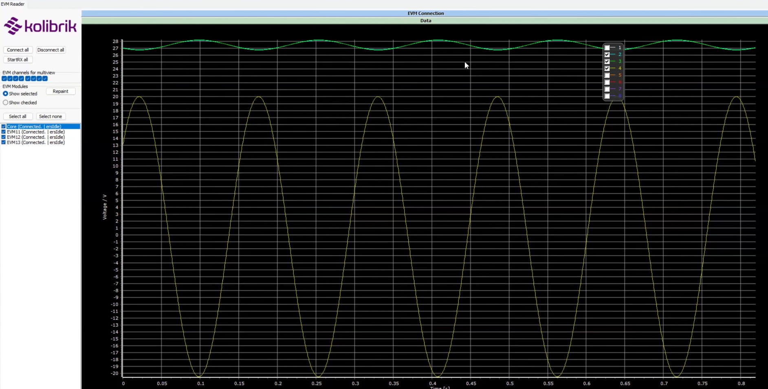Click the Data panel header
Image resolution: width=768 pixels, height=389 pixels.
(425, 20)
